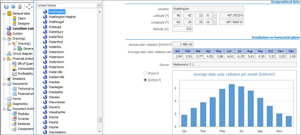Select the kWh/m² radio button
This screenshot has height=135, width=301.
point(145,80)
